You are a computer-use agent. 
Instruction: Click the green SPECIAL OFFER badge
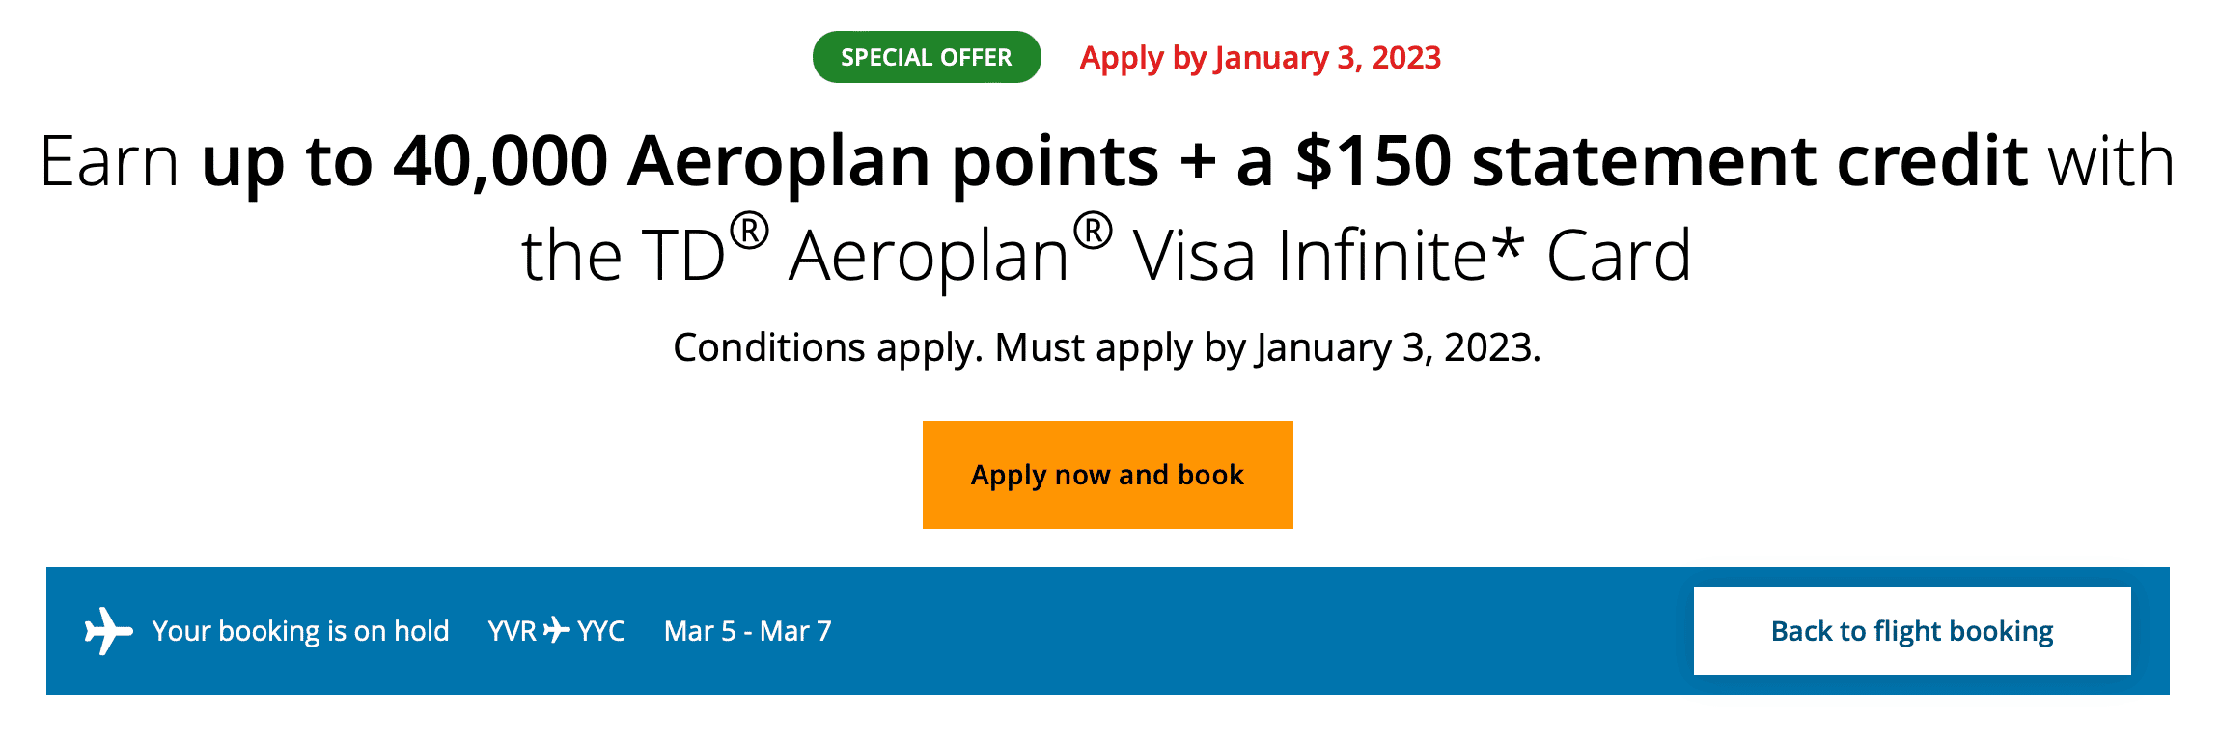coord(926,57)
